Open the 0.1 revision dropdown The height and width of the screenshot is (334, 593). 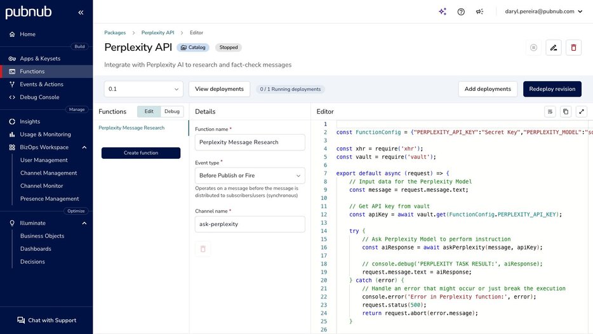click(x=143, y=89)
